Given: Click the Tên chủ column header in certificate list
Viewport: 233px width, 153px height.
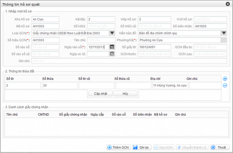Looking at the screenshot, I should tap(12, 115).
